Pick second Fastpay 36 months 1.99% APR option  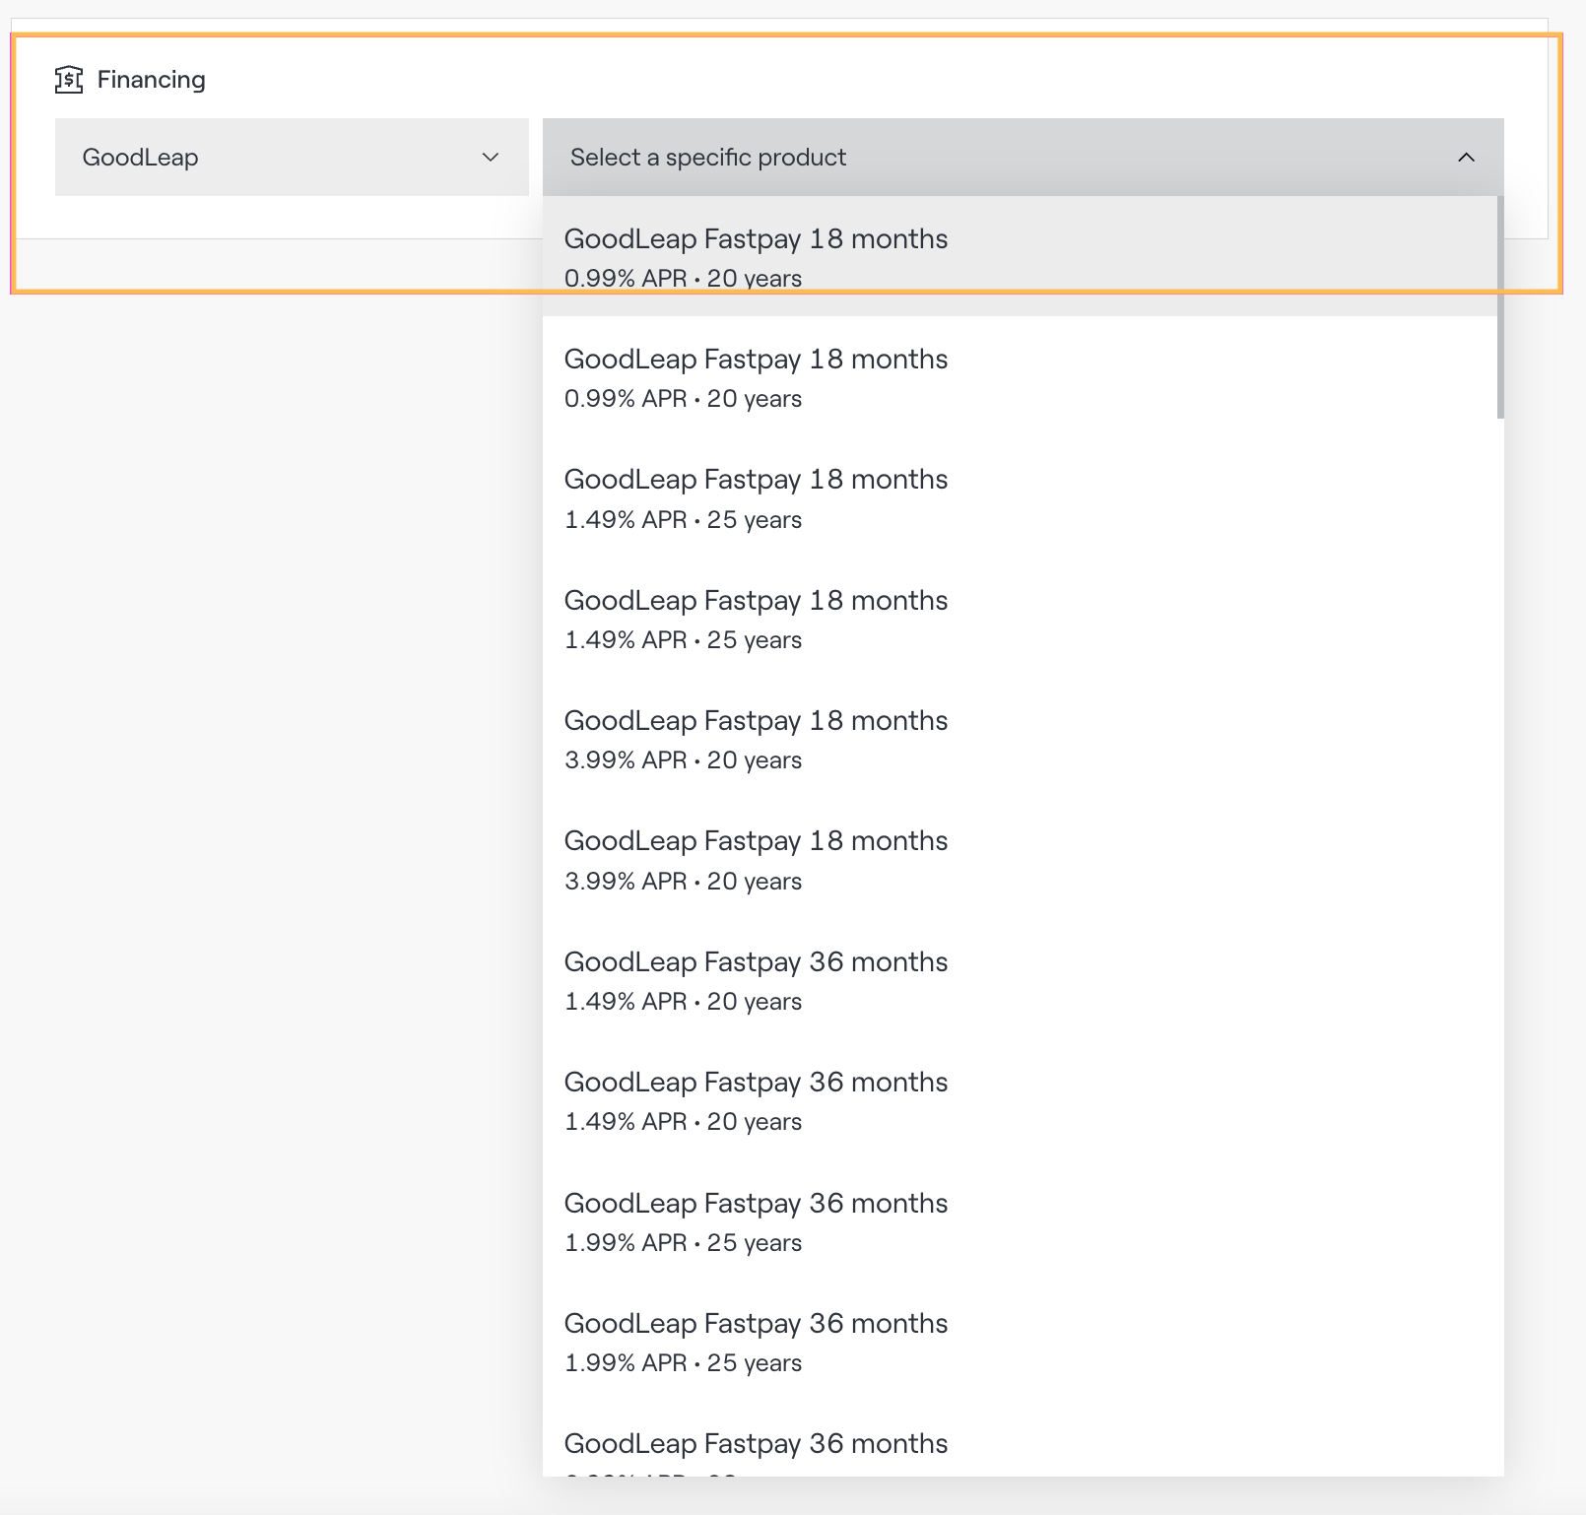tap(1020, 1342)
